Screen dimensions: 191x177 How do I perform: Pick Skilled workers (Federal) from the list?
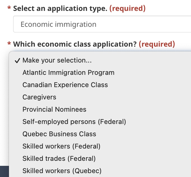point(61,146)
